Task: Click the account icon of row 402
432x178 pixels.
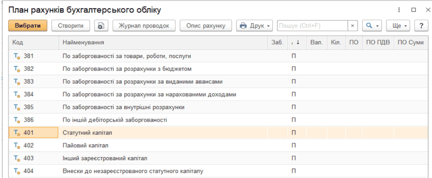Action: pyautogui.click(x=17, y=146)
